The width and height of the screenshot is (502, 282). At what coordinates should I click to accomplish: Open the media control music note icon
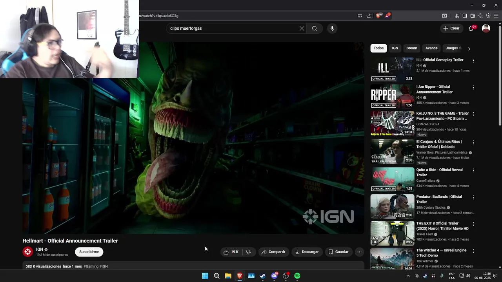click(x=457, y=16)
